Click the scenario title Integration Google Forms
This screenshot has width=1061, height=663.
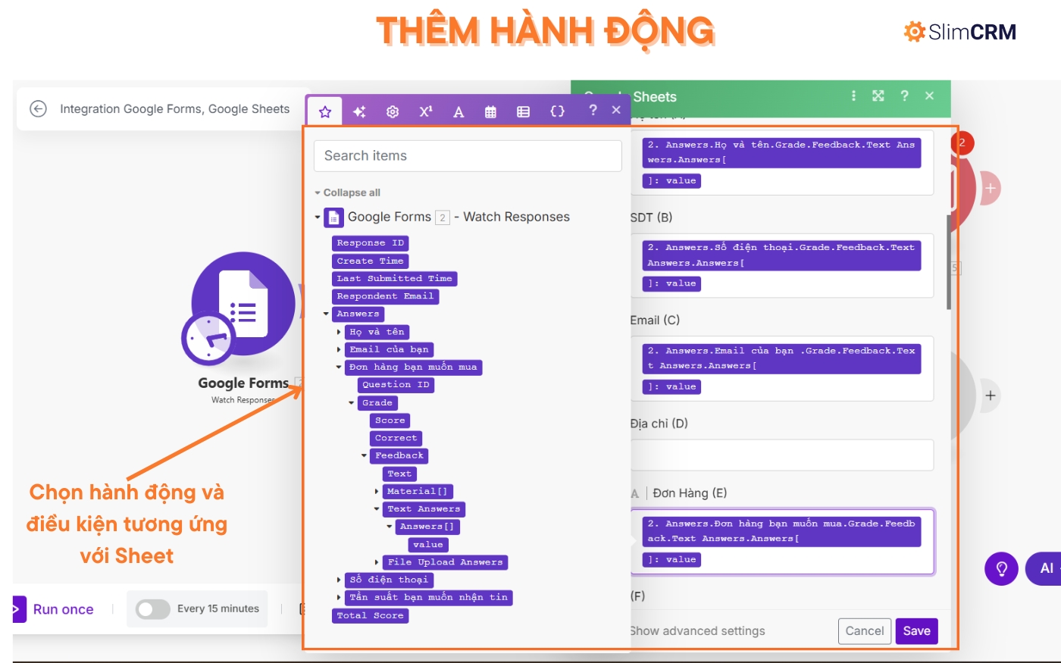click(175, 109)
